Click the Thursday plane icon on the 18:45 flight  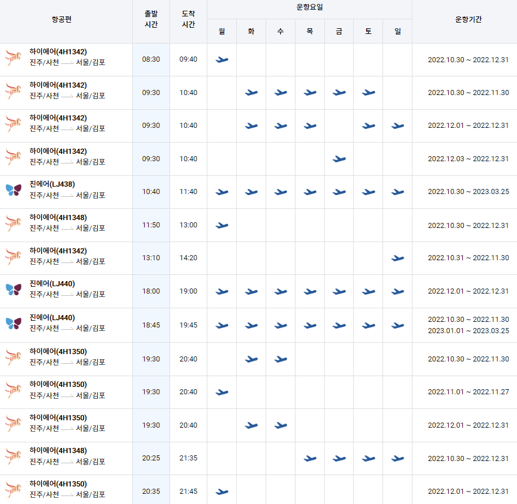pos(310,326)
